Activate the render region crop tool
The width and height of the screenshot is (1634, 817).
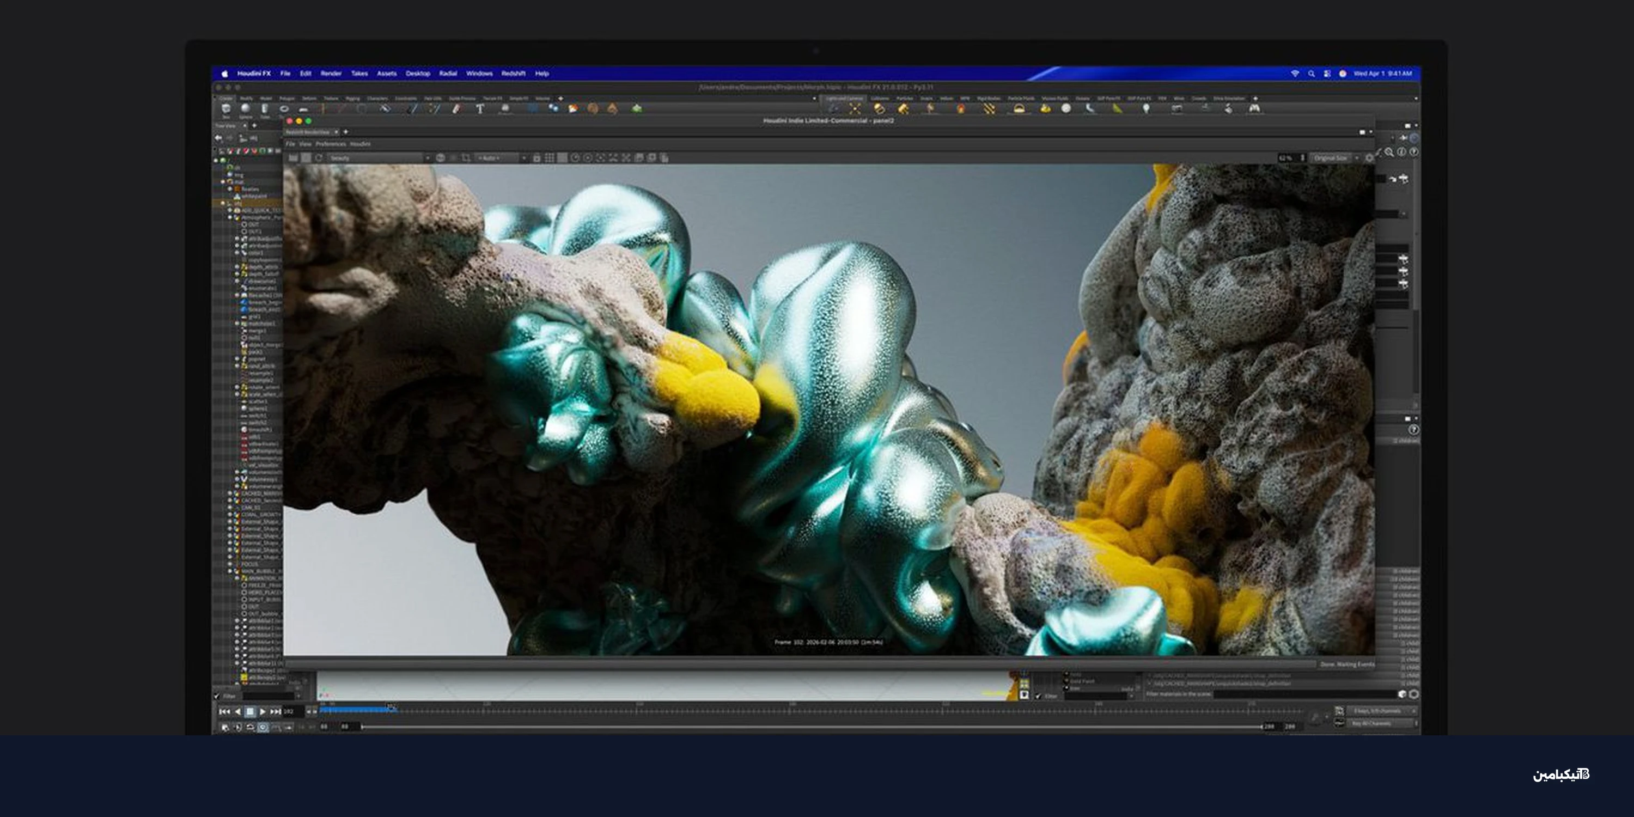click(x=467, y=158)
